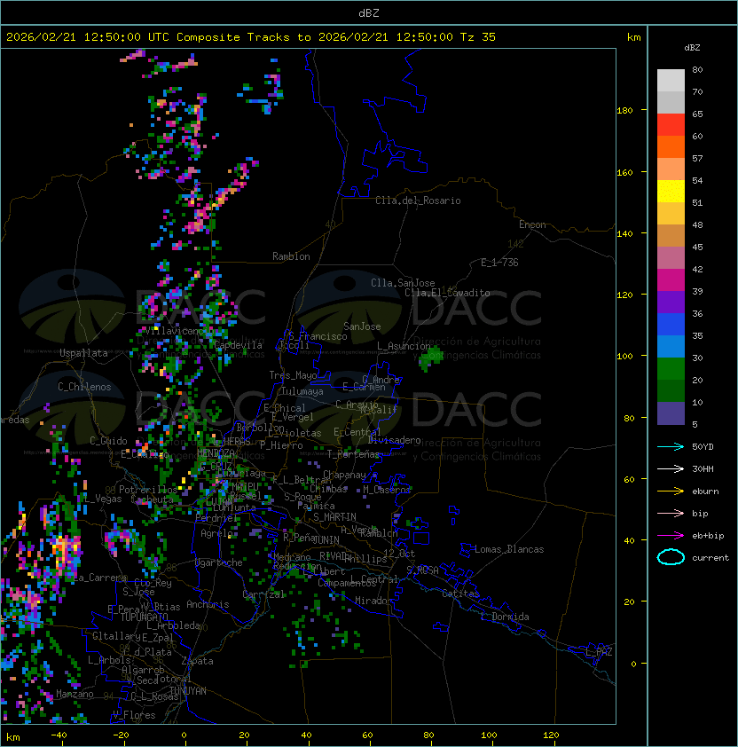Pick the purple swatch in dBZ scale

point(671,303)
